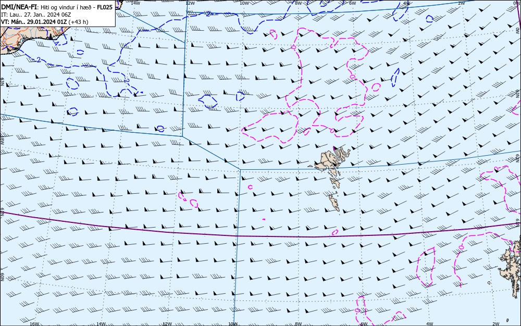
Task: Click the 10W label on the bottom axis
Action: pyautogui.click(x=233, y=324)
